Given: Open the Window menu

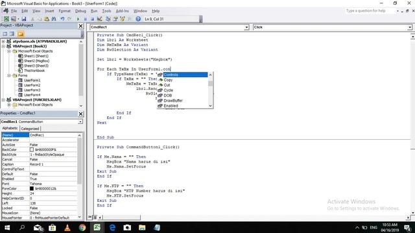Looking at the screenshot, I should click(140, 11).
